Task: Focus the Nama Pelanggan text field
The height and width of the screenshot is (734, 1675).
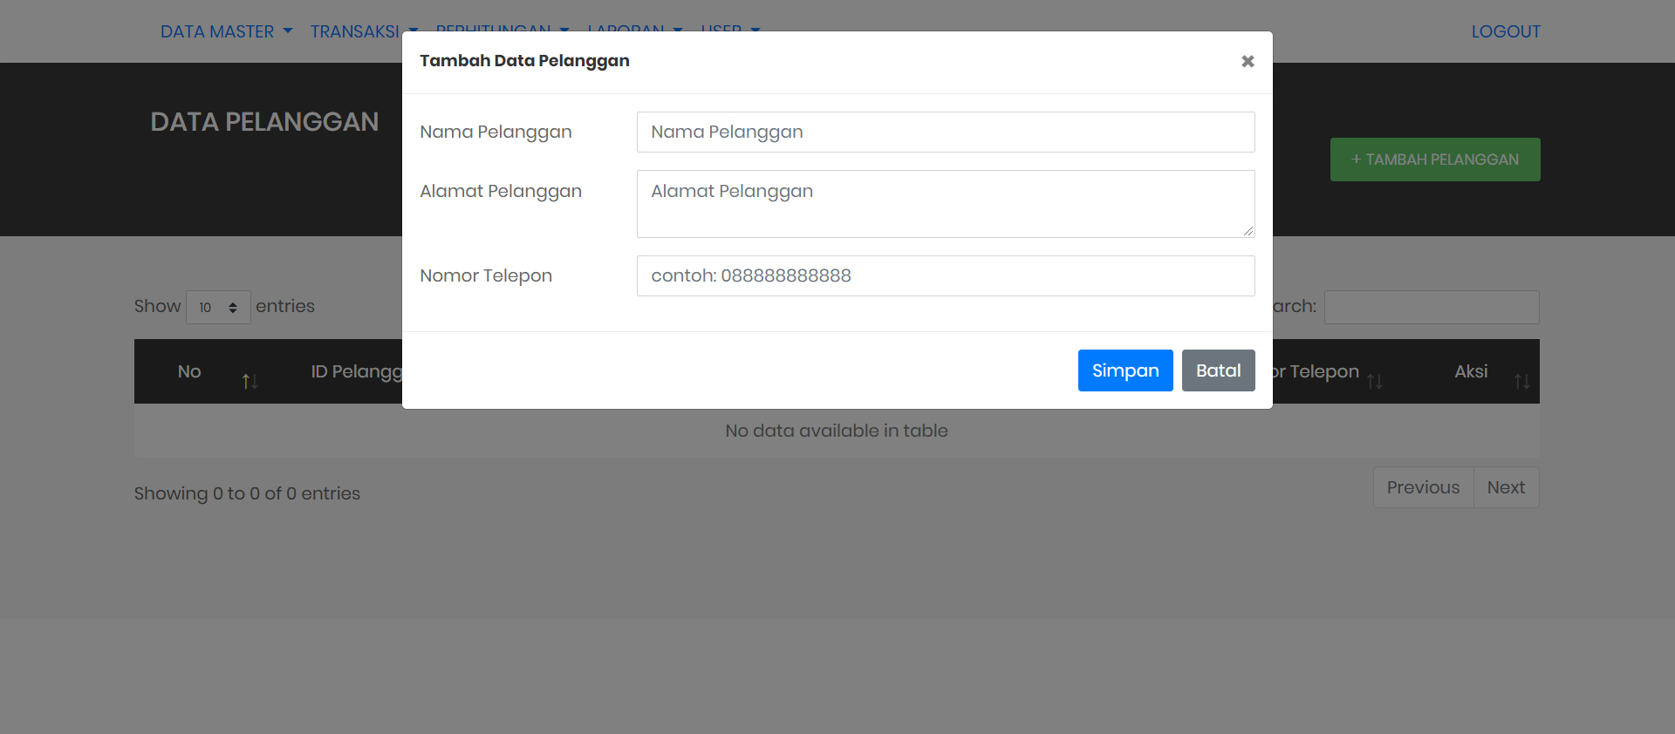Action: (946, 132)
